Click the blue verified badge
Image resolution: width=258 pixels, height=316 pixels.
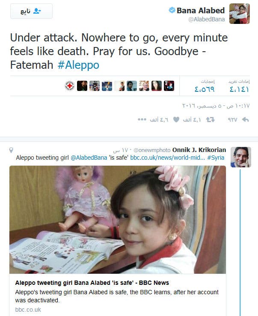coord(172,10)
